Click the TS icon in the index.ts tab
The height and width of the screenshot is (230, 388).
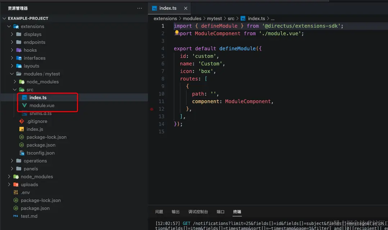tap(154, 8)
